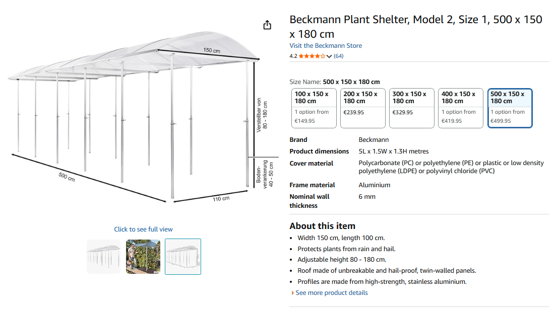This screenshot has height=310, width=557.
Task: Click the 4.2 rating number
Action: (x=293, y=56)
